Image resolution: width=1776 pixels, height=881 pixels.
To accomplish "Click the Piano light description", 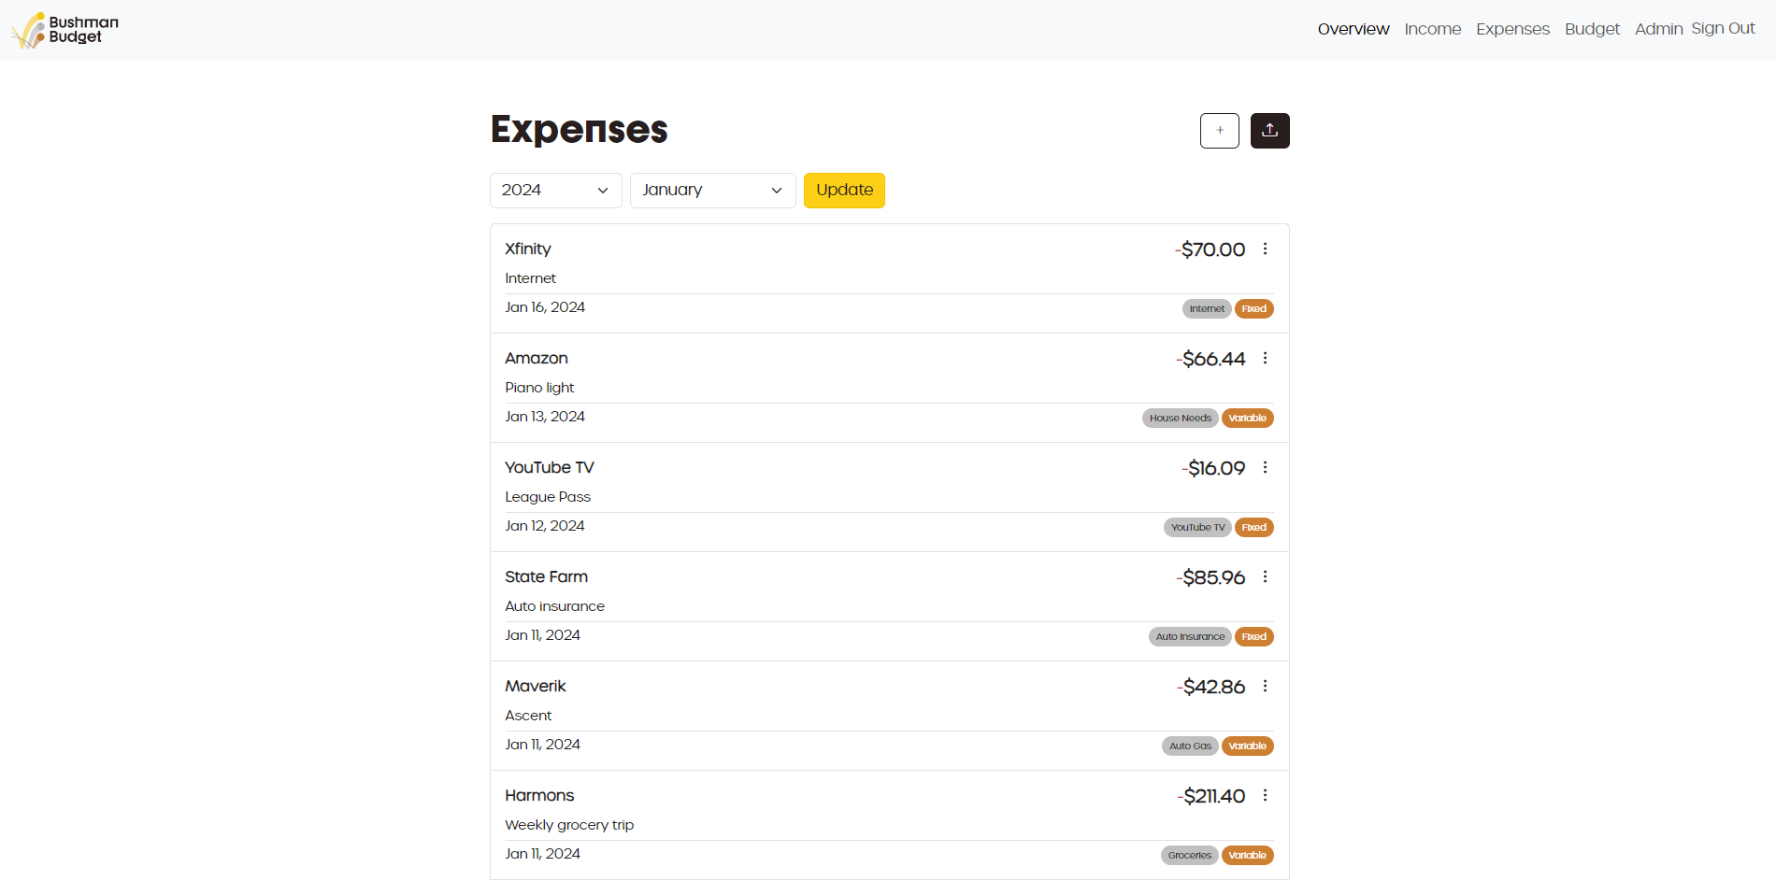I will pos(539,388).
